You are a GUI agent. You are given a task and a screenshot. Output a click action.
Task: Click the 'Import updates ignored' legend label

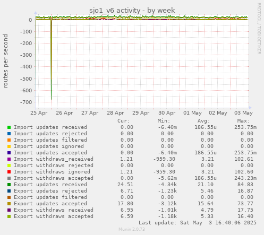[x=49, y=146]
